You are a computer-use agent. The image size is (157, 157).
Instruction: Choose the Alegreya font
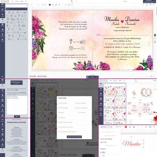pos(103,149)
